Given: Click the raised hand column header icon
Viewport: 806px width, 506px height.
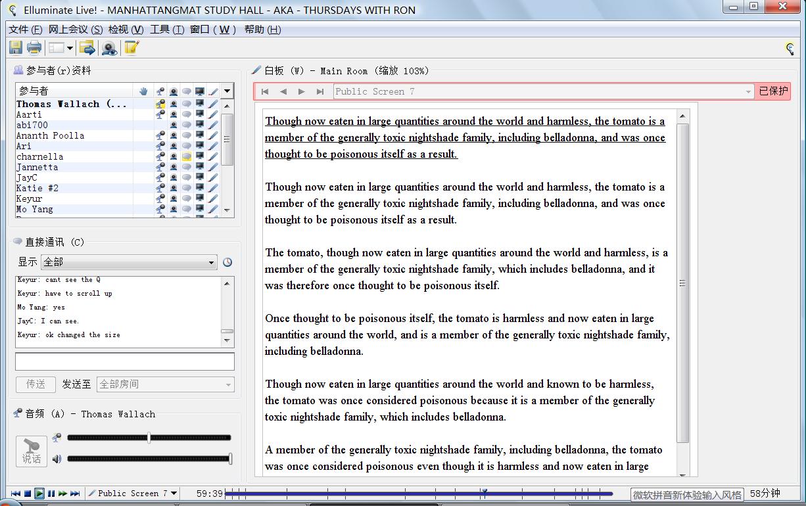Looking at the screenshot, I should [143, 91].
